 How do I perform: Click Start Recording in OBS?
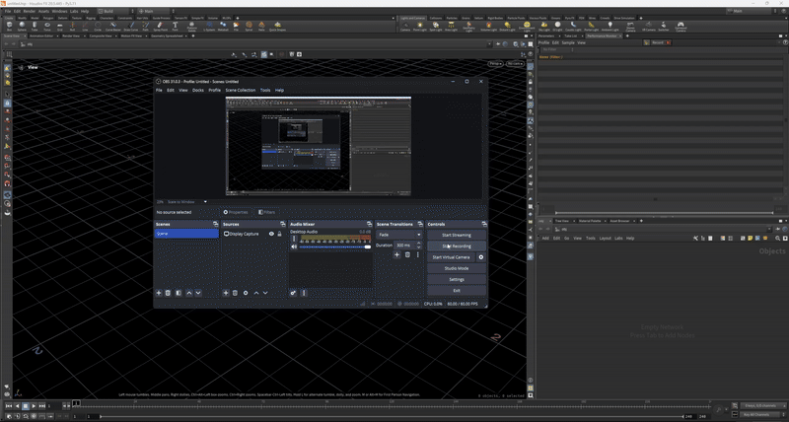457,246
